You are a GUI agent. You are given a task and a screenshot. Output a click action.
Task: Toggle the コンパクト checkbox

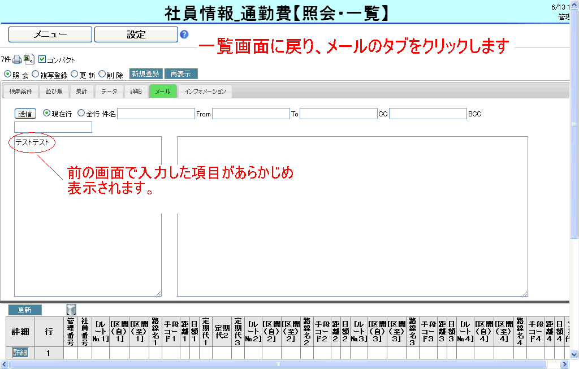pyautogui.click(x=42, y=59)
